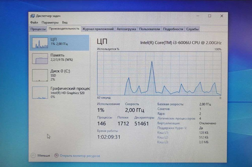This screenshot has width=252, height=167.
Task: Click the Процессы count 146
Action: (x=101, y=124)
